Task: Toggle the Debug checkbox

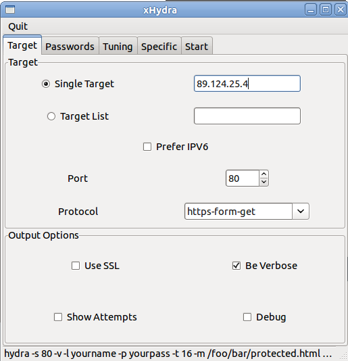Action: tap(247, 317)
